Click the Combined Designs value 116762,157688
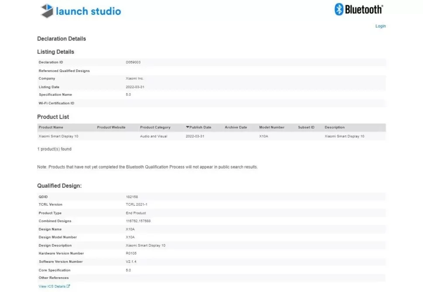 [138, 221]
